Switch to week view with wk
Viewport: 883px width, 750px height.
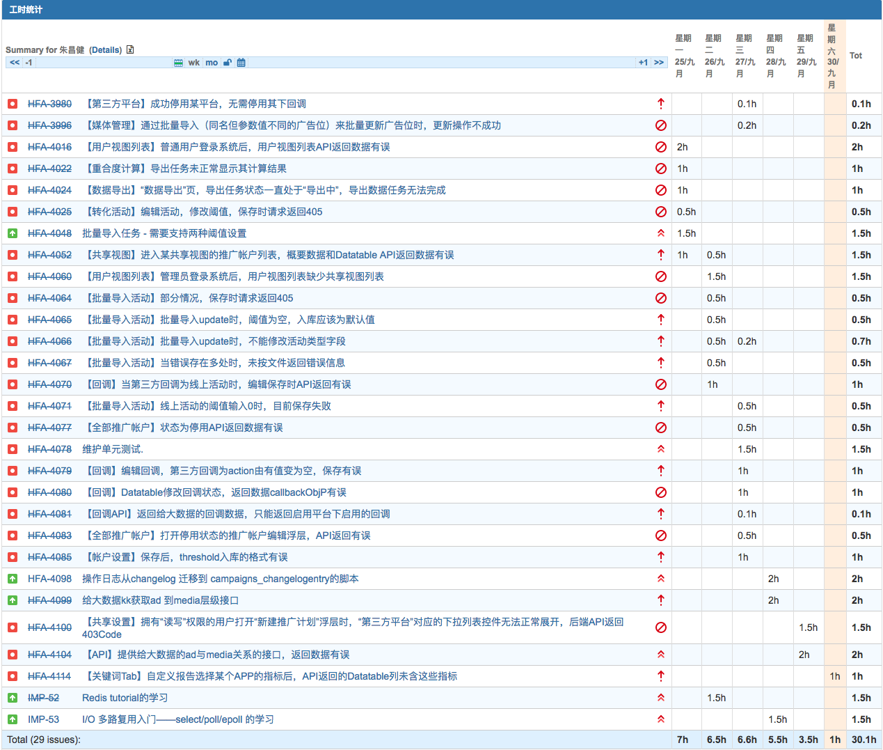click(193, 63)
